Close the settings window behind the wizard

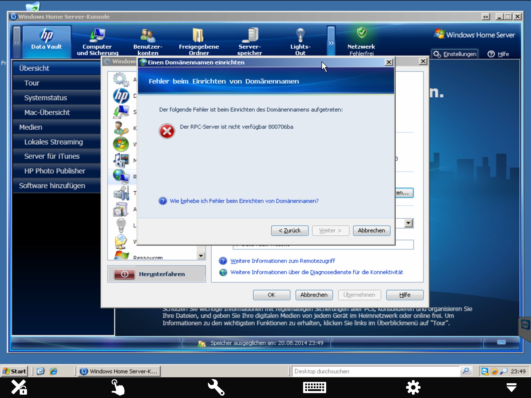point(423,61)
